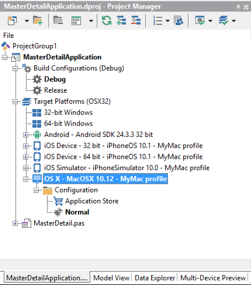This screenshot has height=285, width=251.
Task: Click the Android robot icon
Action: coord(37,135)
